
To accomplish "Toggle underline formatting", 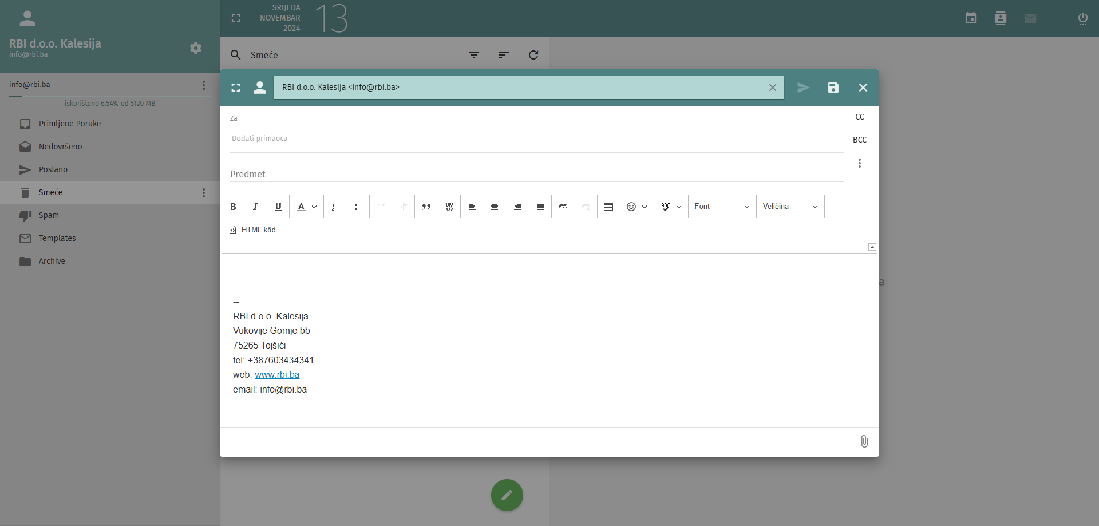I will click(x=278, y=207).
